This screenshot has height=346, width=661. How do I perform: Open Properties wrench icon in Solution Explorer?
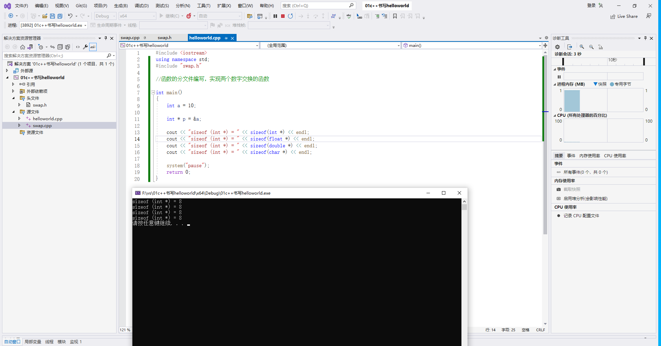click(x=85, y=47)
